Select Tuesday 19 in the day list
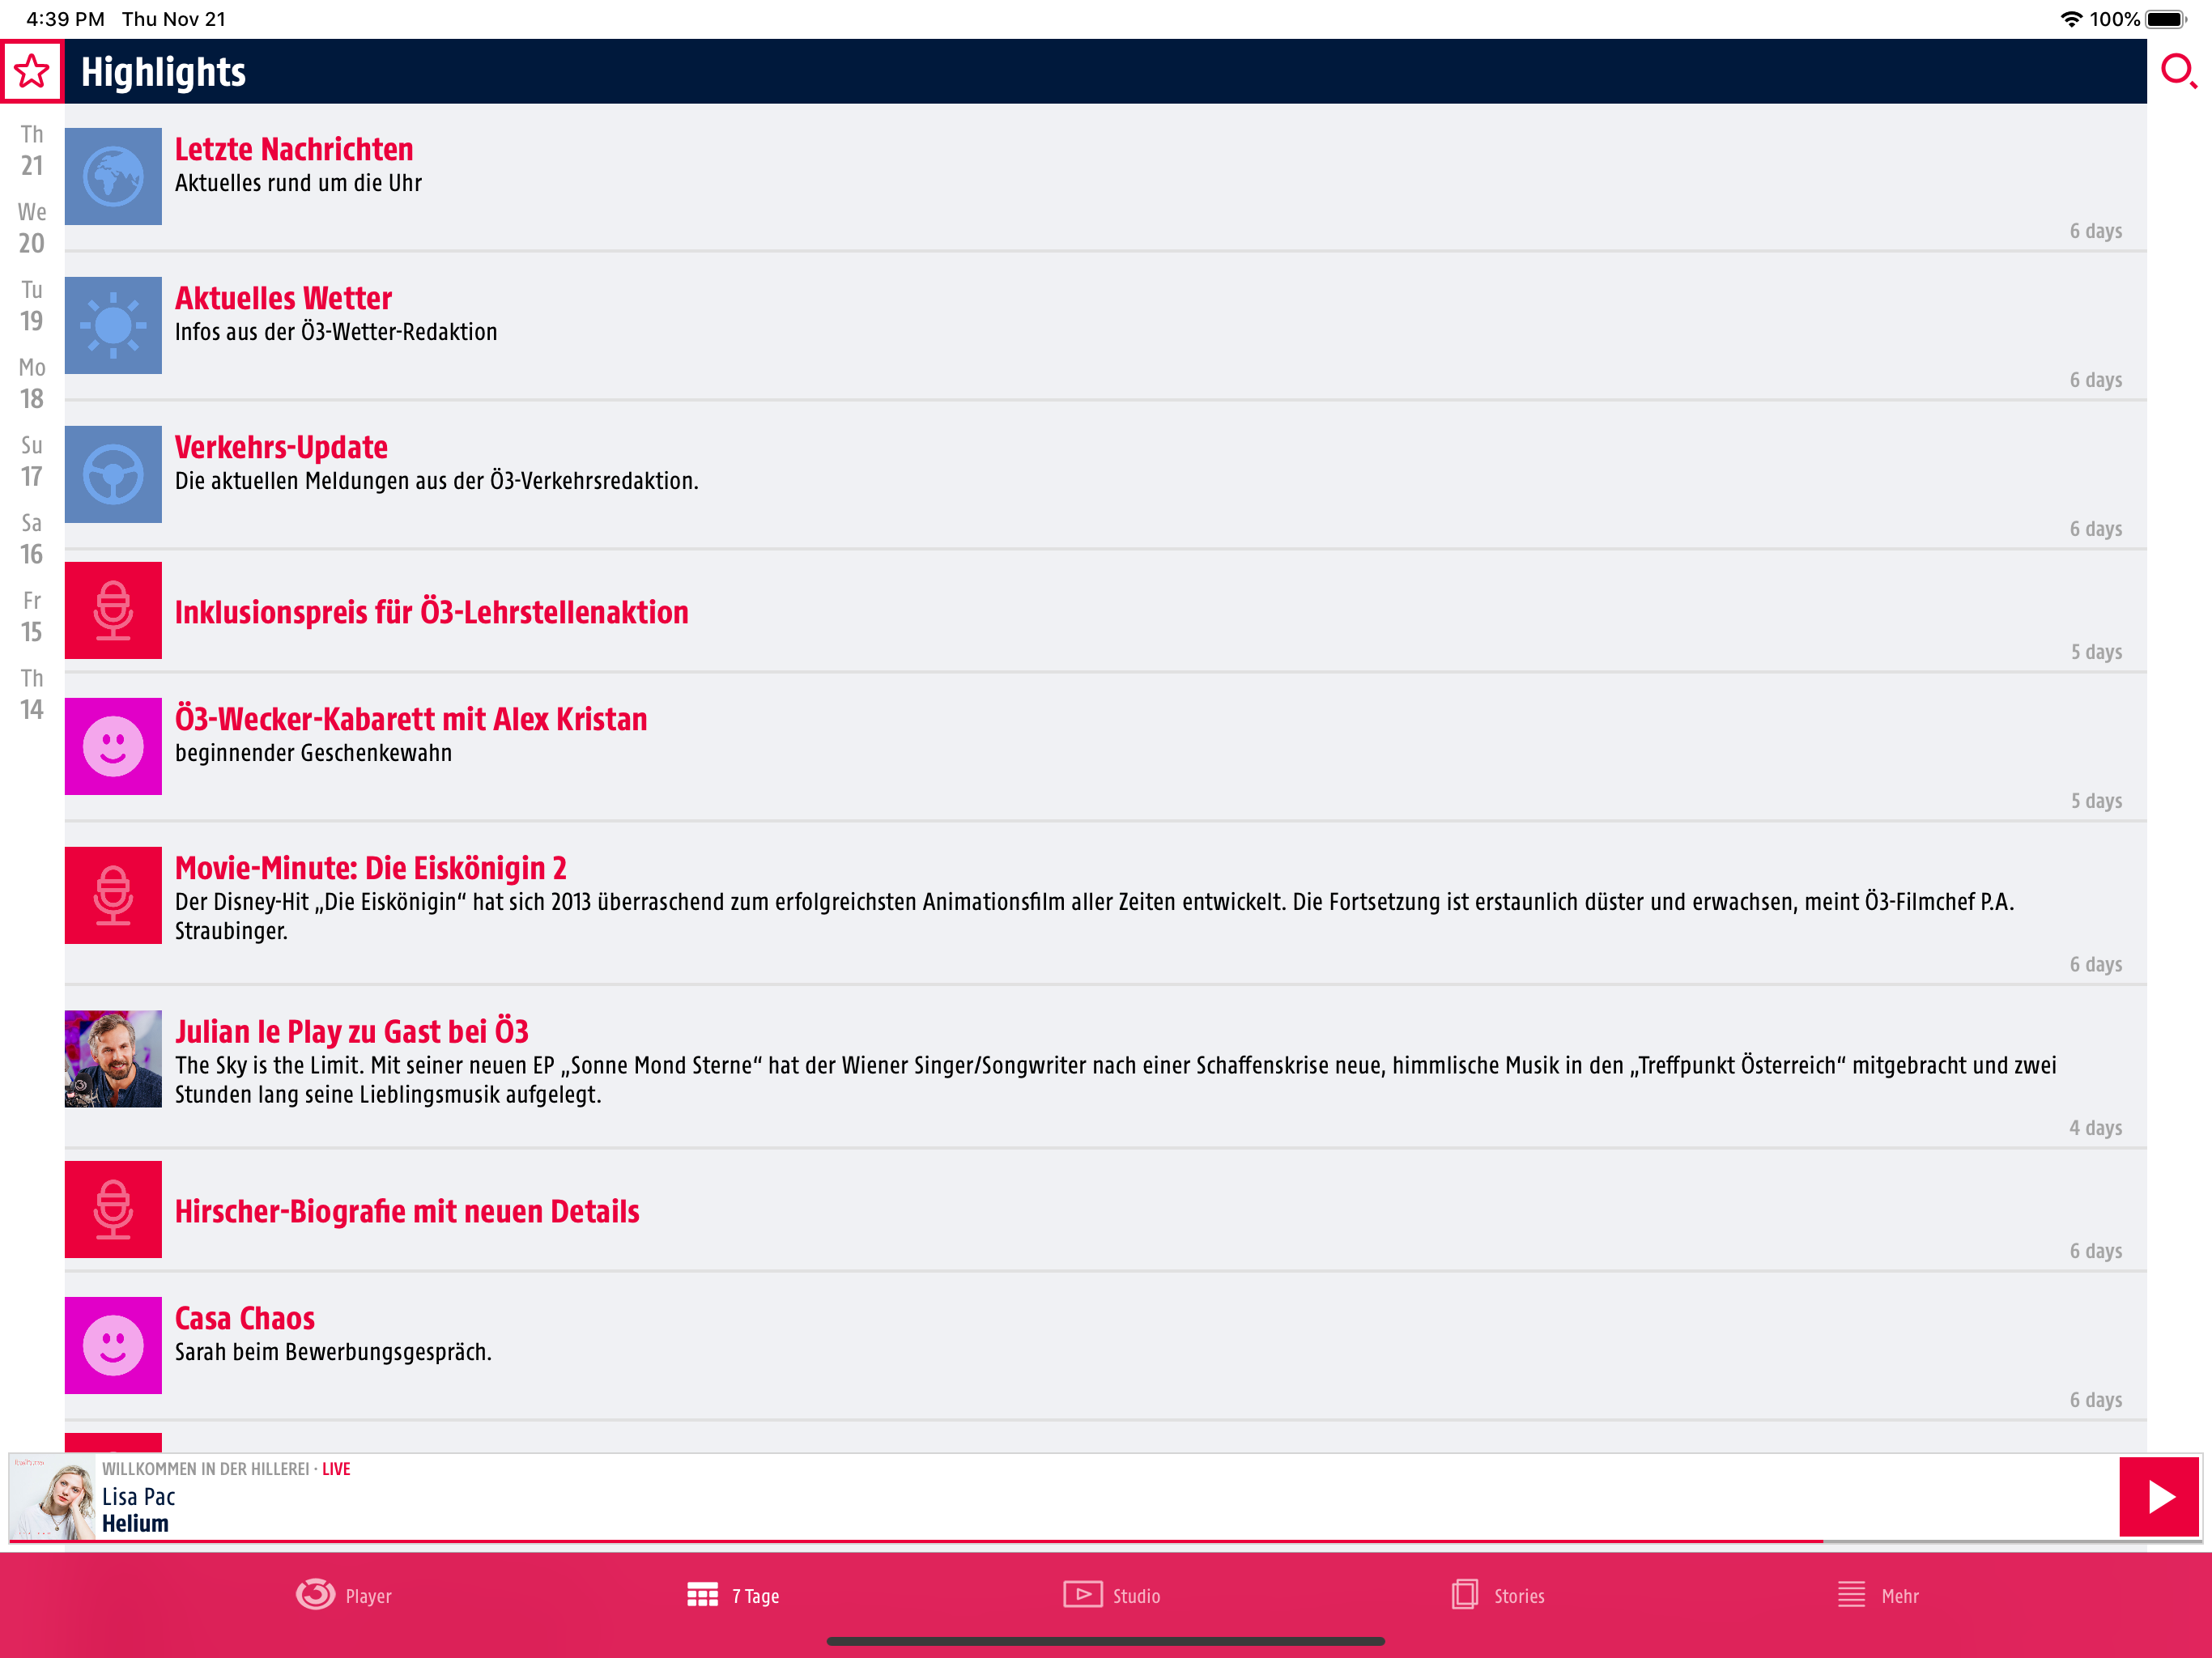2212x1658 pixels. [32, 306]
